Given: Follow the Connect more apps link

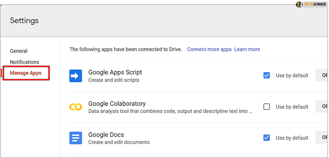Looking at the screenshot, I should coord(209,49).
